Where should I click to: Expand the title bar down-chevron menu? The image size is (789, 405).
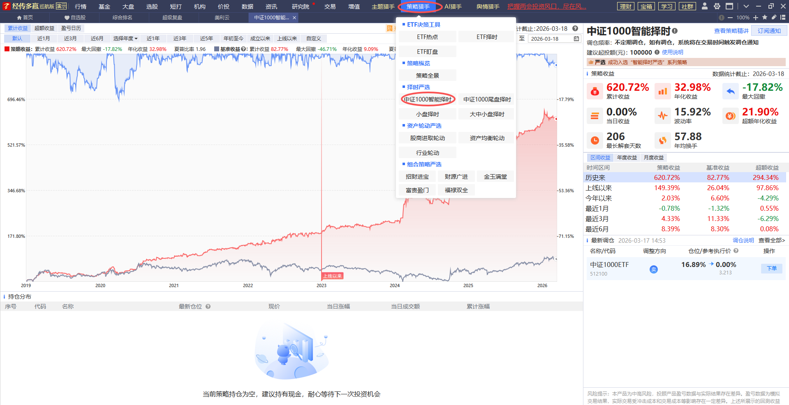click(x=746, y=6)
